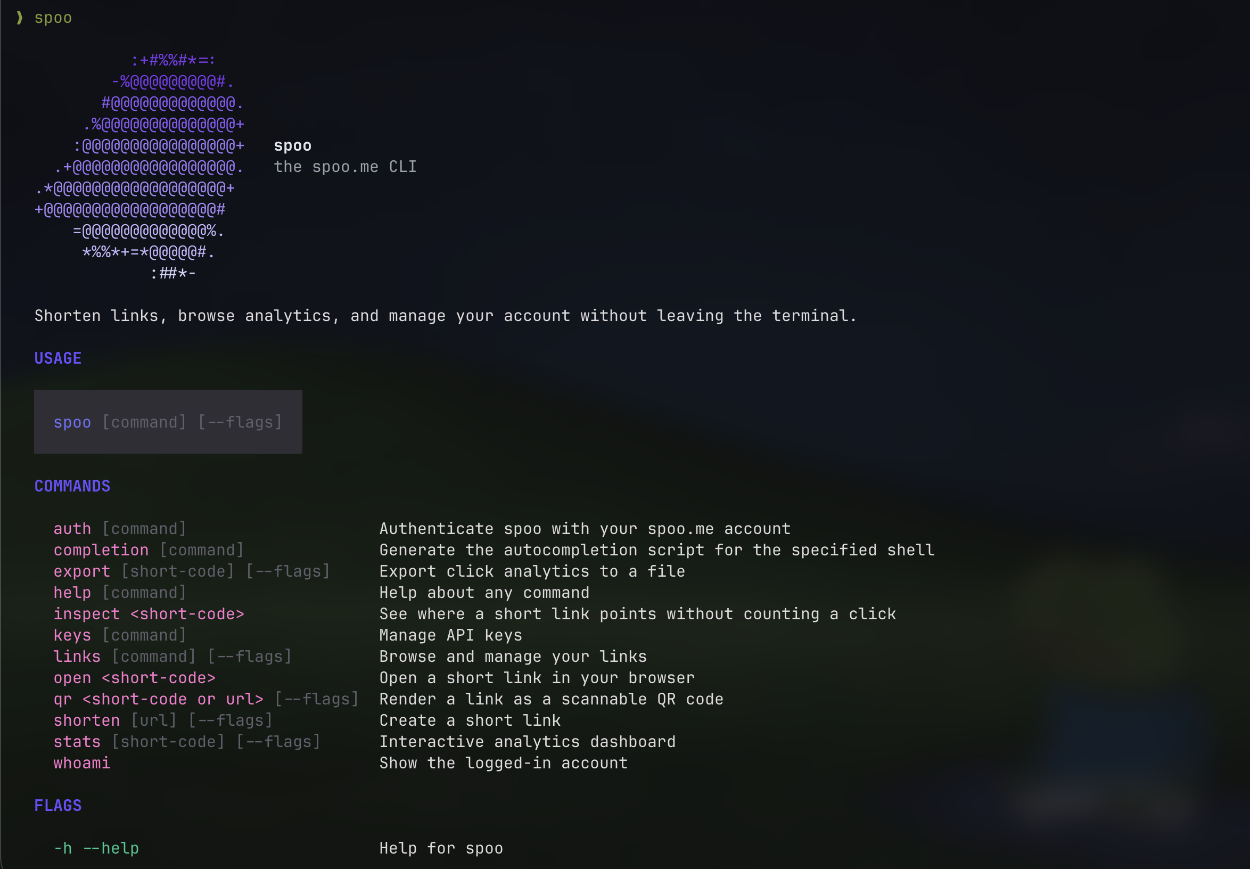This screenshot has width=1250, height=869.
Task: Click the 'Shorten links, browse analytics' description line
Action: pos(446,316)
